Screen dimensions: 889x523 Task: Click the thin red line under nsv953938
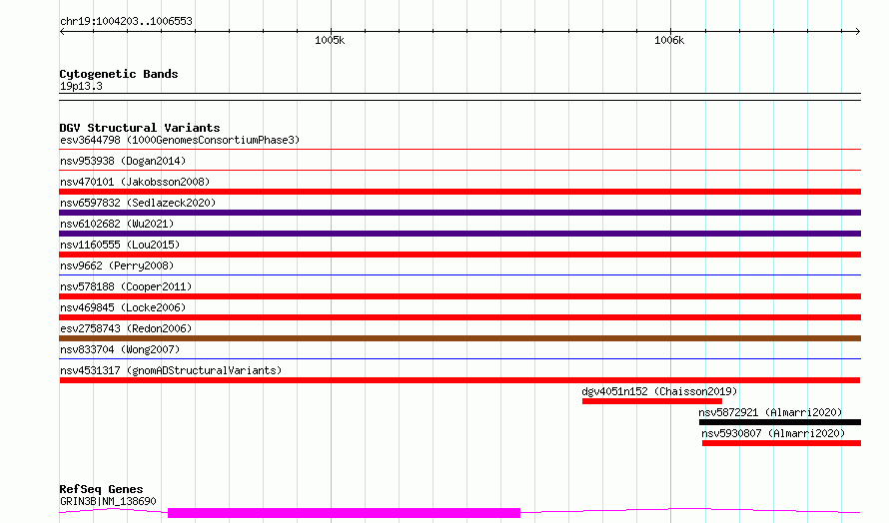tap(459, 171)
